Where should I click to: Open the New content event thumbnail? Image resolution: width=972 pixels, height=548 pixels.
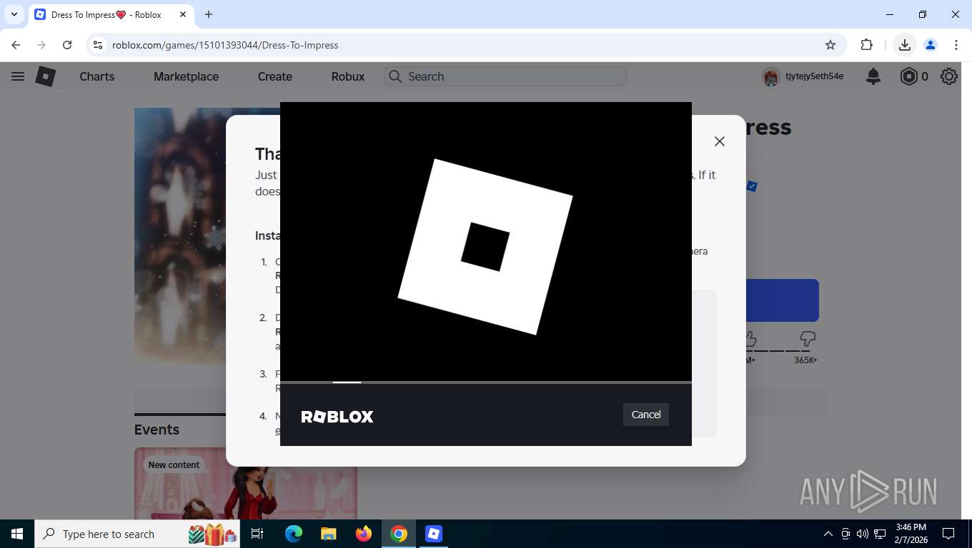[x=246, y=484]
